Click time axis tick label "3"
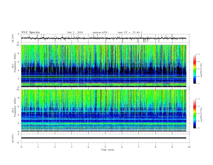Screen dimensions: 213x165 [72, 147]
